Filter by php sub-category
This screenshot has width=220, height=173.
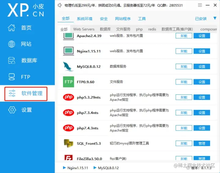tap(139, 29)
